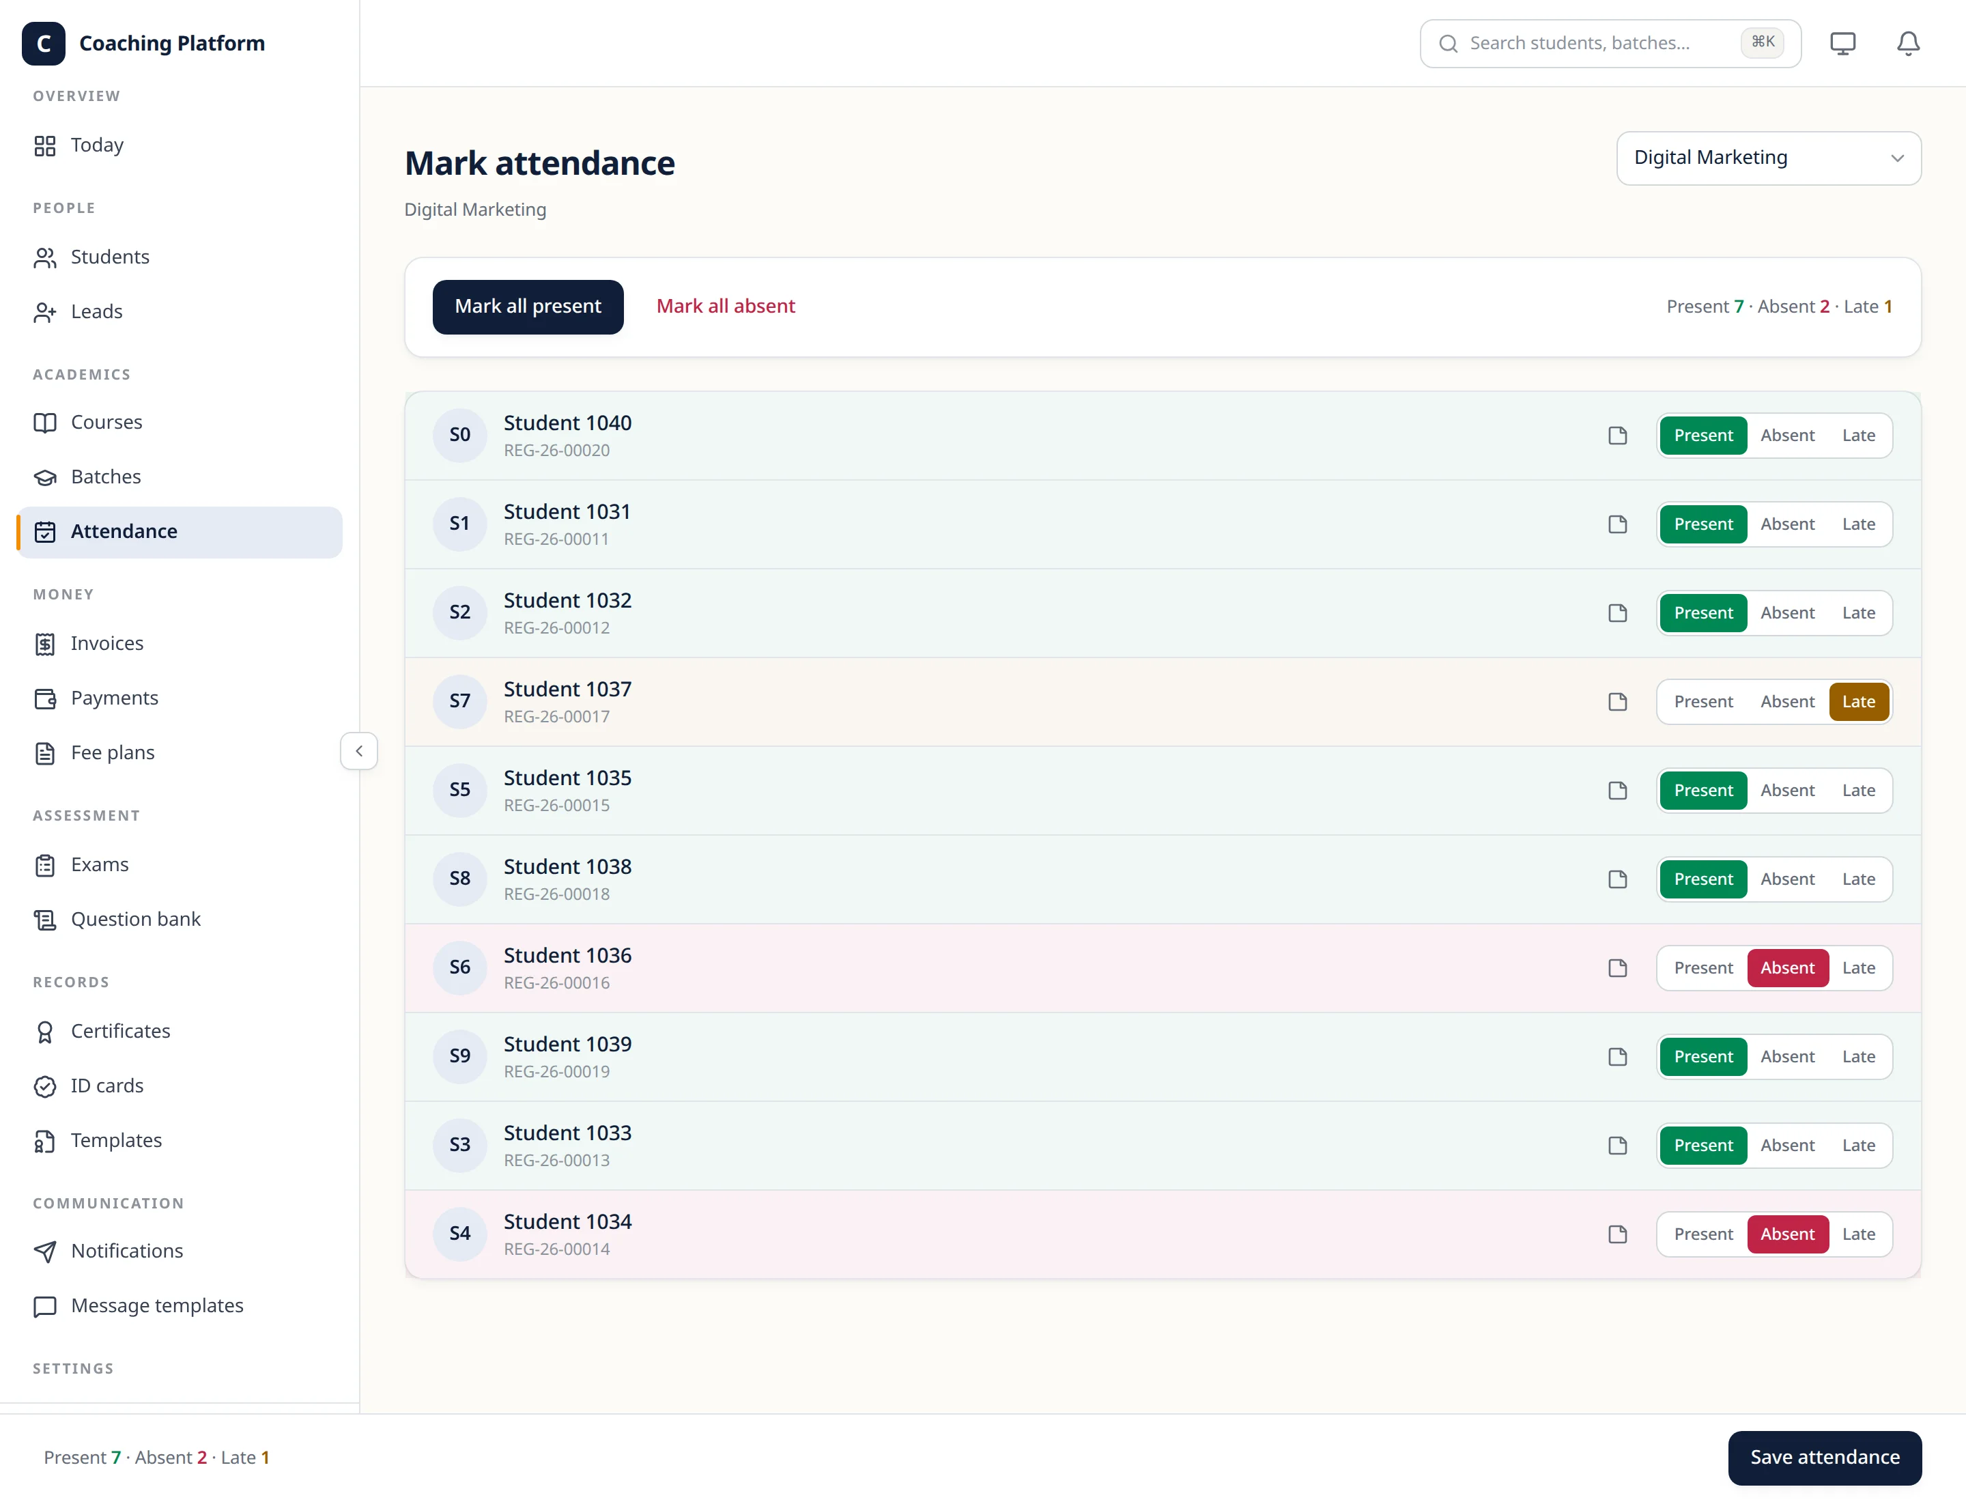Click the monitor display icon in header

coord(1842,43)
